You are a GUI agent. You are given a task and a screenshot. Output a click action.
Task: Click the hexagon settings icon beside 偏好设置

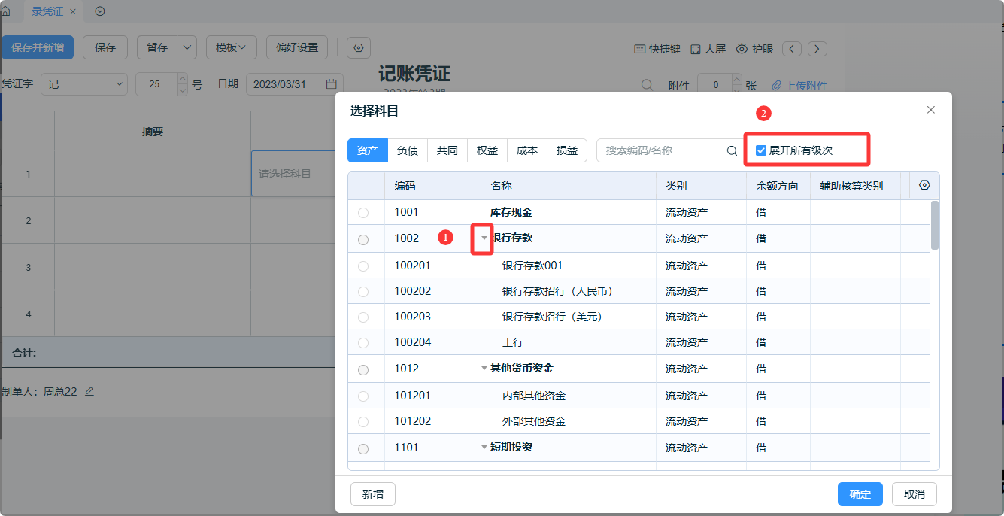click(358, 47)
